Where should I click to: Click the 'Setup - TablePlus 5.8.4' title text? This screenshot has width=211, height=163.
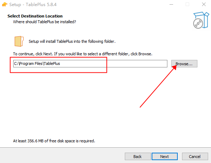[x=33, y=5]
